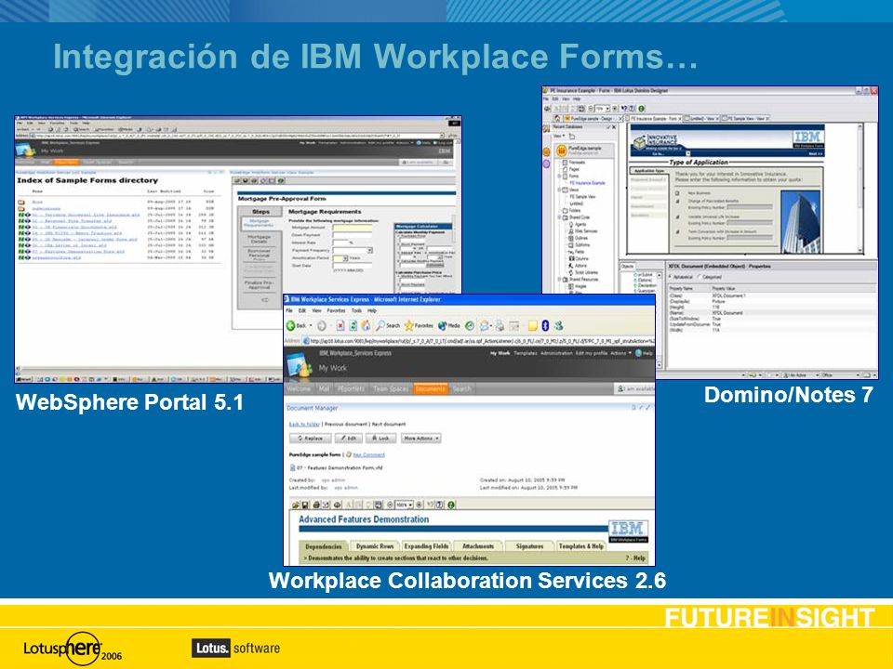The width and height of the screenshot is (893, 669).
Task: Click the Lock button
Action: (x=380, y=439)
